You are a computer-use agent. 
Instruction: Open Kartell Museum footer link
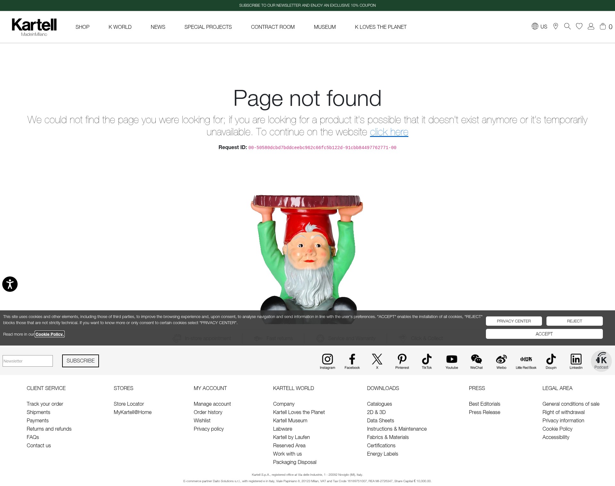click(x=290, y=420)
